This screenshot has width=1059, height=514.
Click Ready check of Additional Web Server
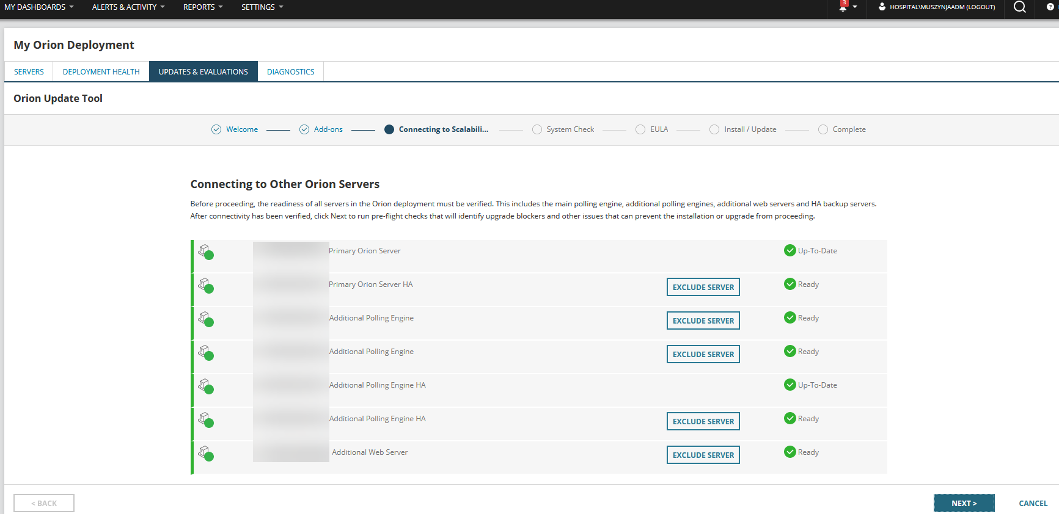pyautogui.click(x=790, y=452)
